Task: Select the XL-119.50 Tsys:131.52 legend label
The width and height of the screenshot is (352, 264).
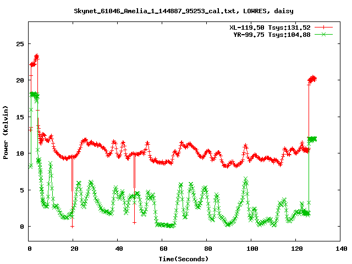Action: [x=269, y=27]
